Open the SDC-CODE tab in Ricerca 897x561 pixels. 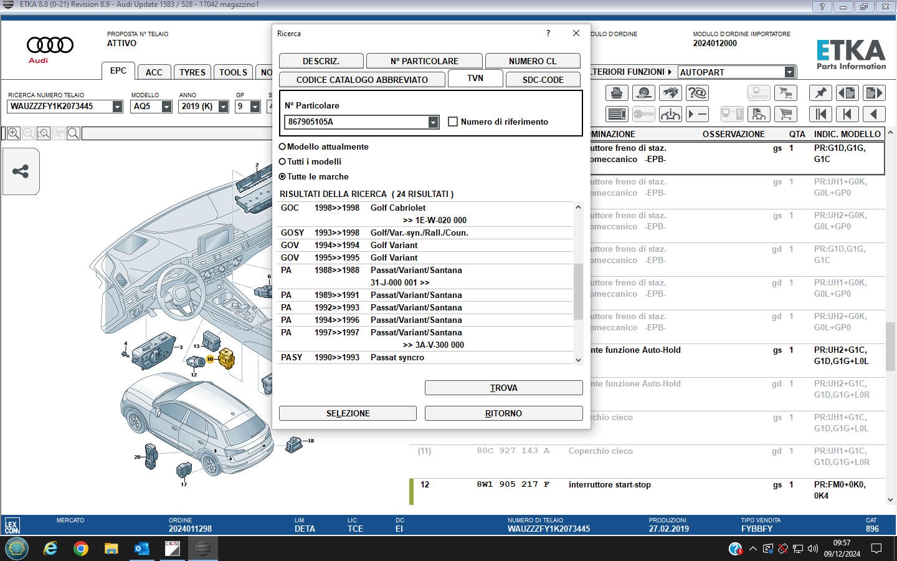click(543, 80)
